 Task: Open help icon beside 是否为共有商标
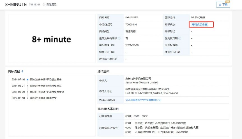point(119,38)
